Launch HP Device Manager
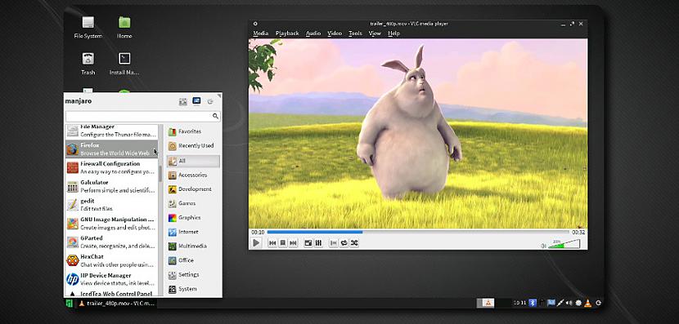The height and width of the screenshot is (324, 679). point(112,279)
